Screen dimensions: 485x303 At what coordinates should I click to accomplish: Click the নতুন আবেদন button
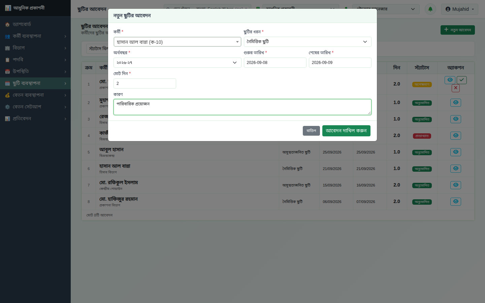tap(458, 30)
